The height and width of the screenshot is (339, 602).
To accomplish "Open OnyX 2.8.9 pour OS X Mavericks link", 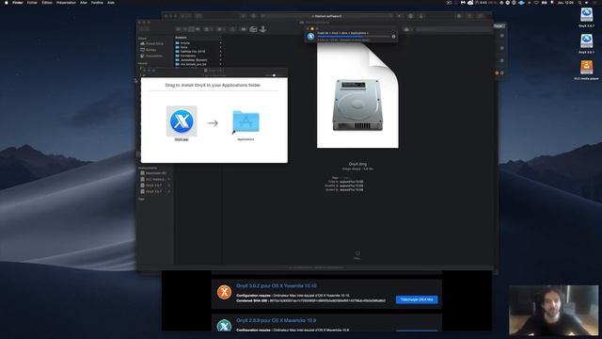I will [x=277, y=320].
